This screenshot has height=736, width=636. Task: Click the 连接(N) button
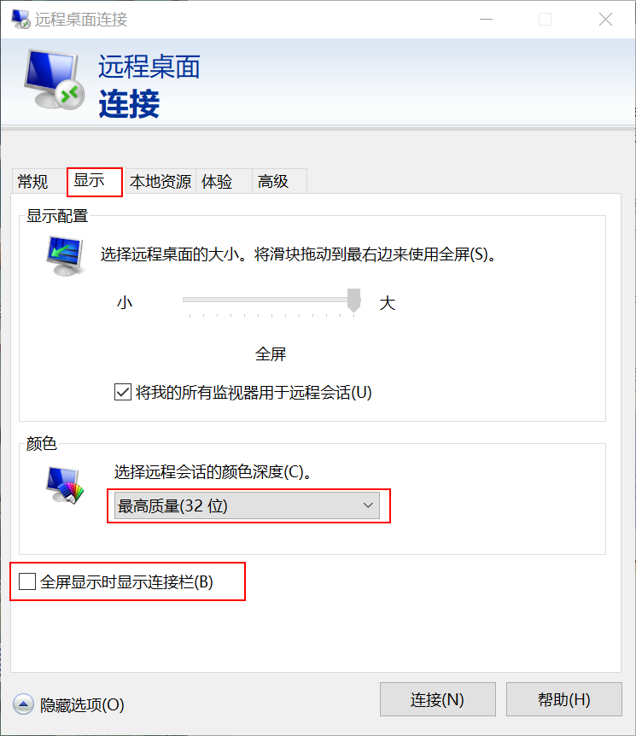[x=437, y=699]
